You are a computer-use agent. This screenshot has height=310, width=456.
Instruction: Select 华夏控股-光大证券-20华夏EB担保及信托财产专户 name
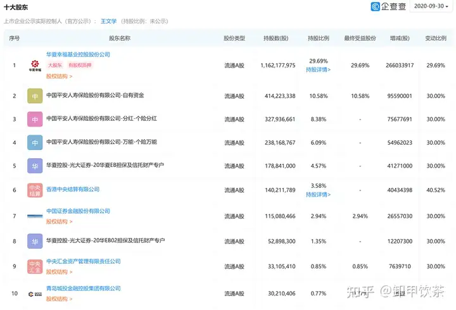pyautogui.click(x=105, y=165)
